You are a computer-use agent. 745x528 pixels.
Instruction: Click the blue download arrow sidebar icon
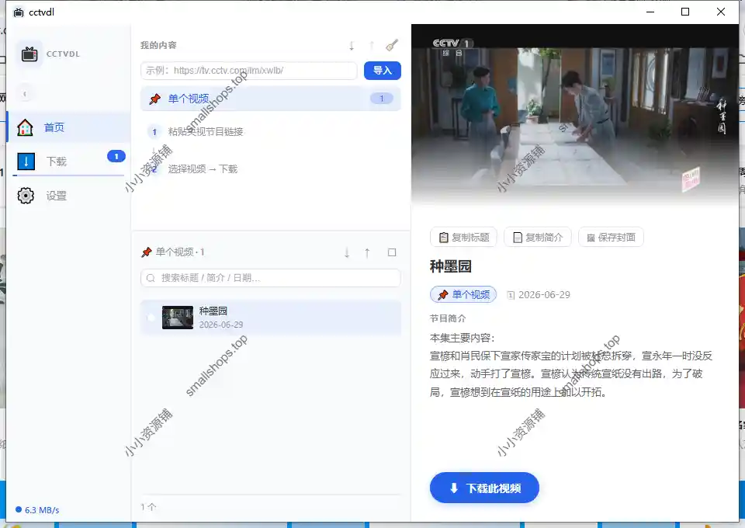26,162
